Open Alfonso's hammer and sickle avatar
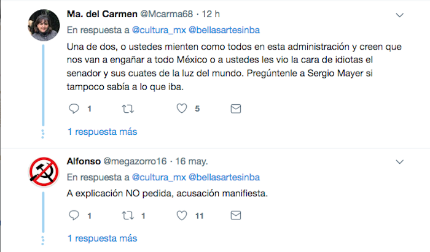 (43, 174)
